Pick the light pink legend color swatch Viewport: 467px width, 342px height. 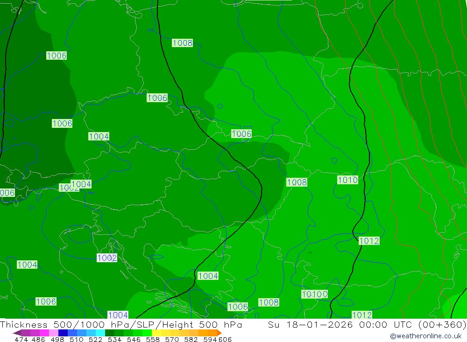click(x=54, y=333)
